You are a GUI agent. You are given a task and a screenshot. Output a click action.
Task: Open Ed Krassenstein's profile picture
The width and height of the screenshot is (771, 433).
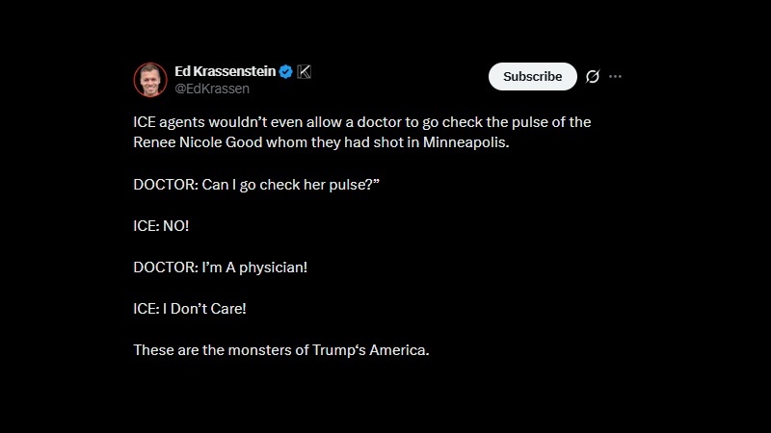tap(150, 80)
